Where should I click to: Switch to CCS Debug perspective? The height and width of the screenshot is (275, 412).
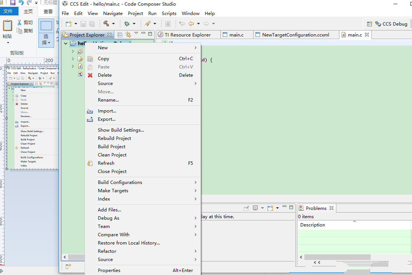point(391,24)
